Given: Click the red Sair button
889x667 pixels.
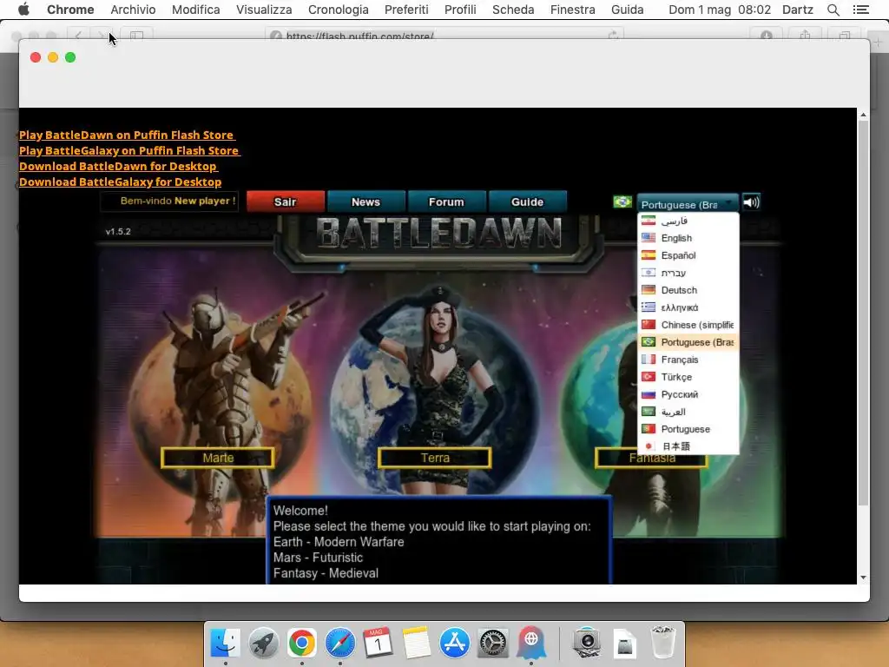Looking at the screenshot, I should tap(285, 201).
